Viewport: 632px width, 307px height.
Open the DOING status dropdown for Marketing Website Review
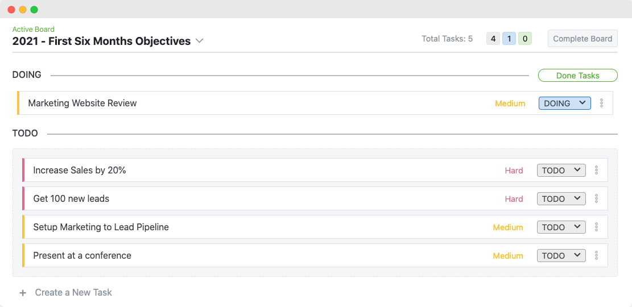pos(564,103)
